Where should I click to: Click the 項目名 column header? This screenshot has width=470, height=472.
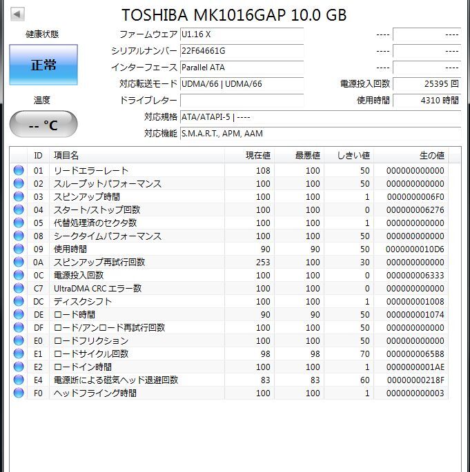[x=137, y=155]
